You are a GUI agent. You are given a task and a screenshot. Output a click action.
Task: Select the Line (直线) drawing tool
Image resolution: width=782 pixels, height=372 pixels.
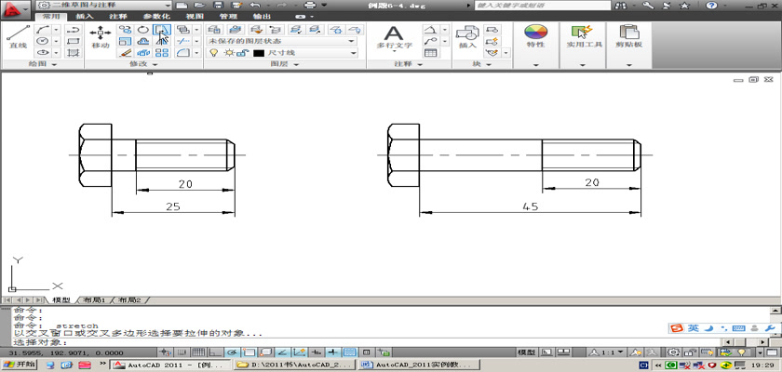17,37
